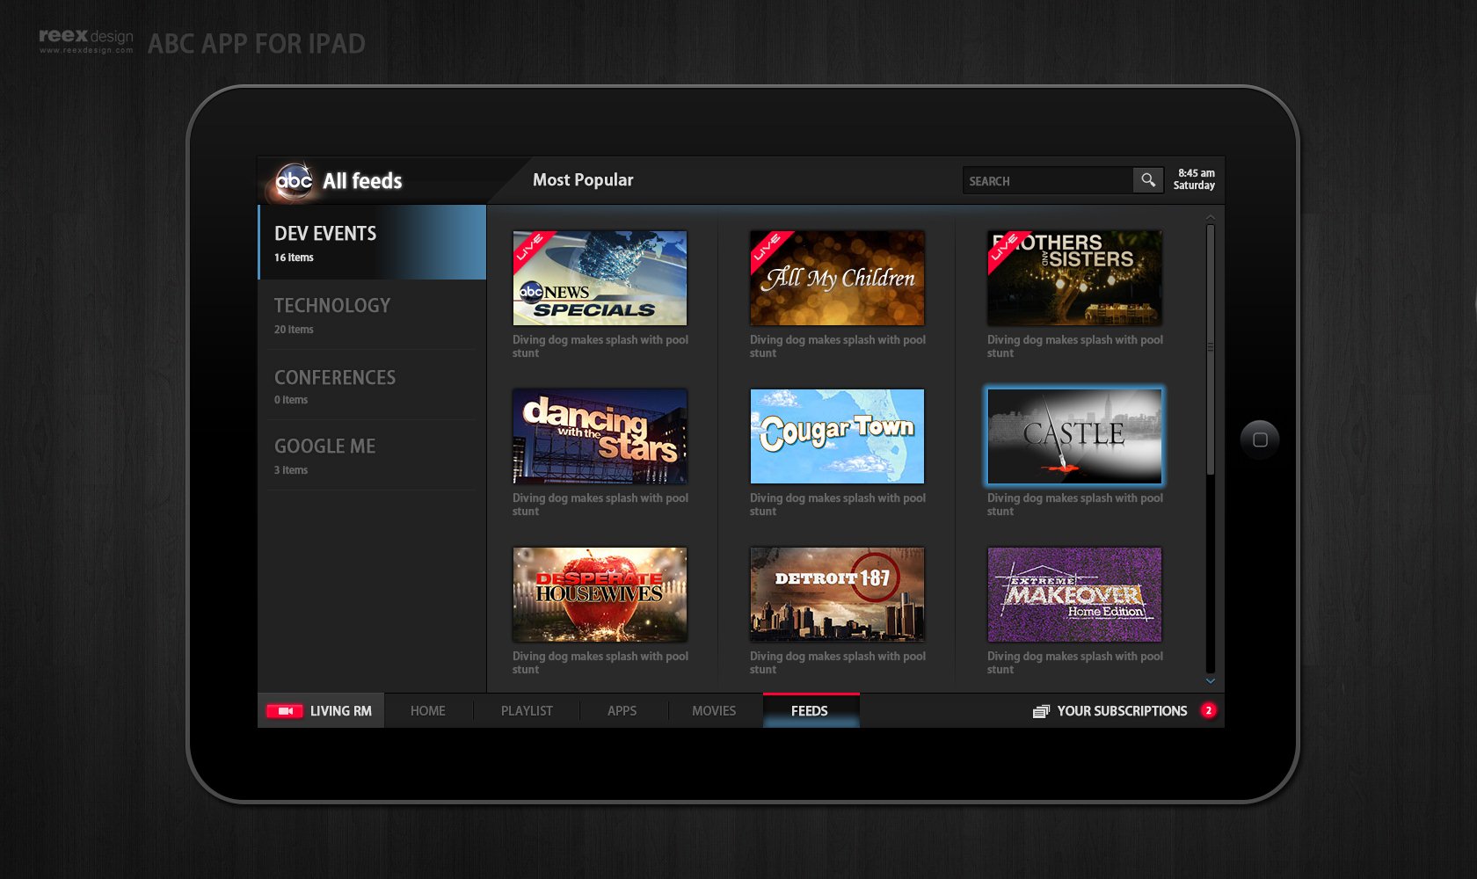Screen dimensions: 1477x879
Task: Open the red subscriptions badge showing 2
Action: pos(1209,710)
